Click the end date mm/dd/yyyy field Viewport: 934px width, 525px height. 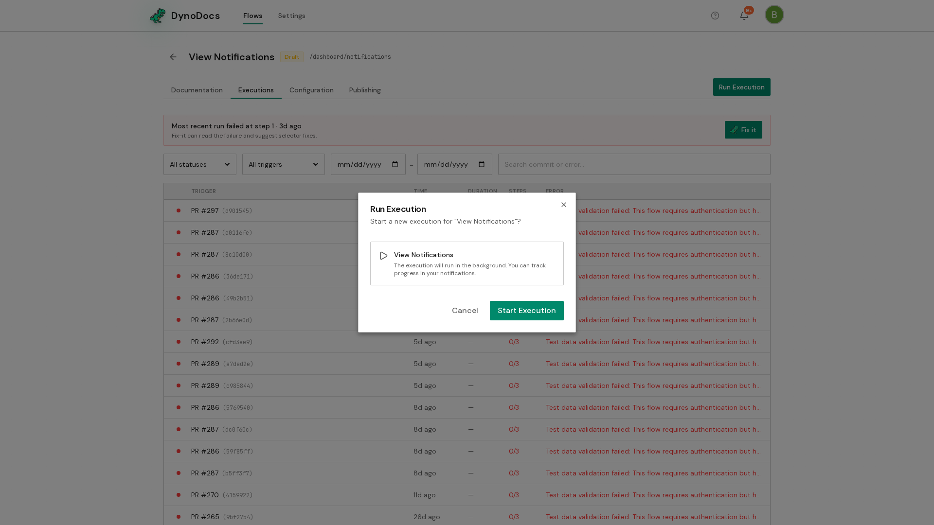455,164
